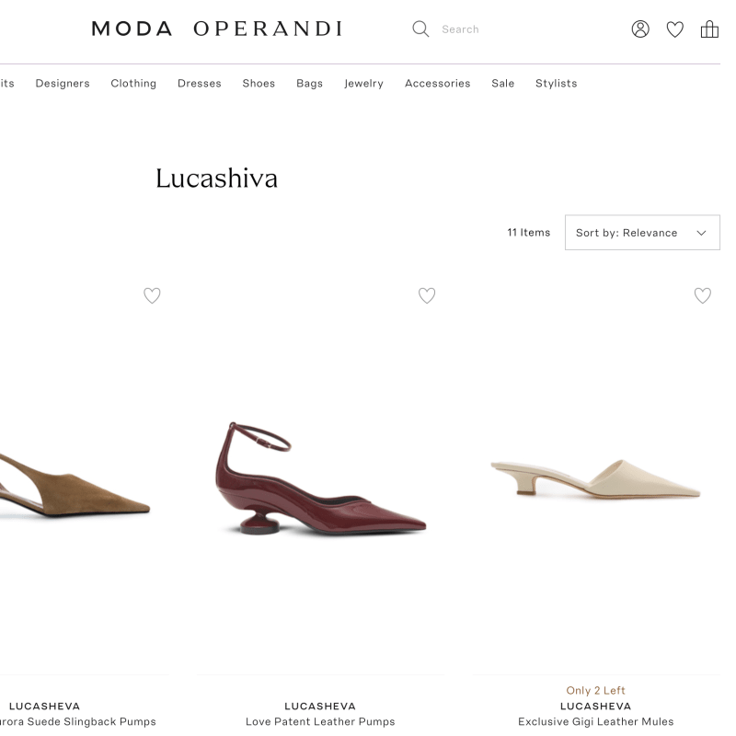Open the wishlist heart icon in the header
Screen dimensions: 736x736
(675, 29)
